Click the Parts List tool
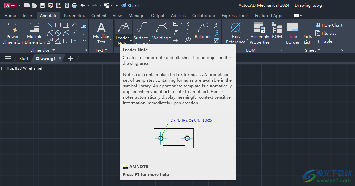 (307, 33)
